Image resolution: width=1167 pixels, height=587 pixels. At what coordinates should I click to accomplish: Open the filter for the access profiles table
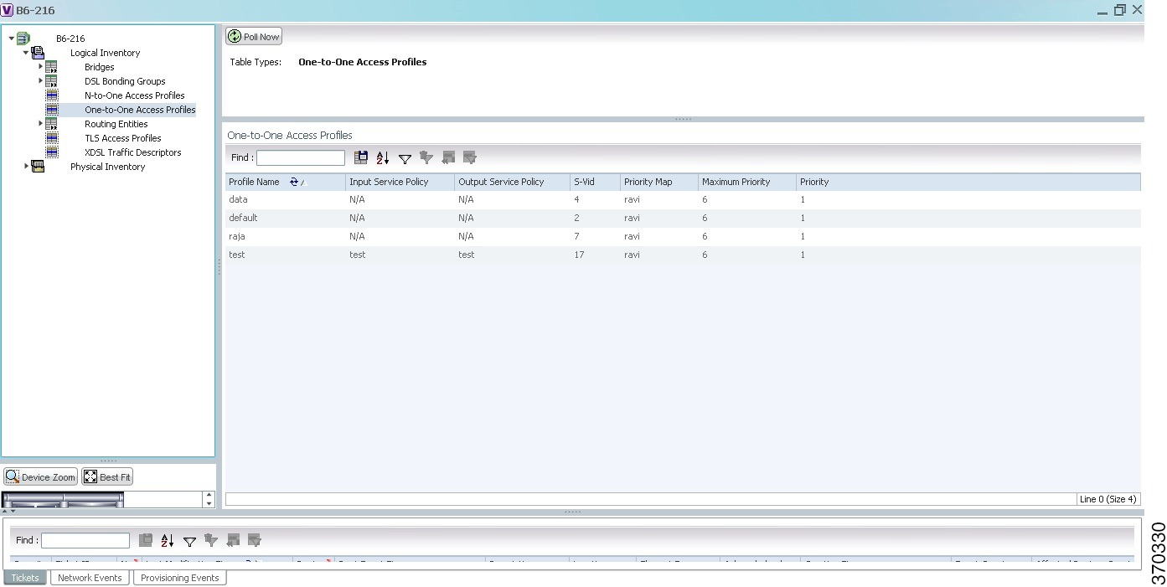click(405, 158)
